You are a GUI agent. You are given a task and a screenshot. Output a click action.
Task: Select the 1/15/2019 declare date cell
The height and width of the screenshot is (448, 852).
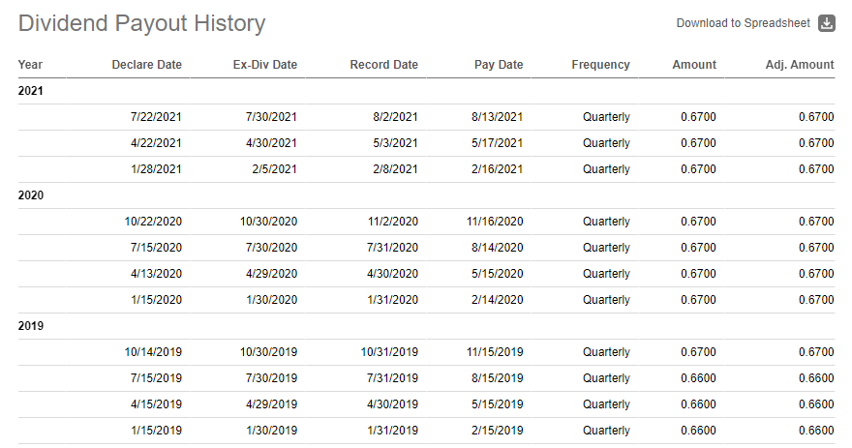tap(156, 430)
